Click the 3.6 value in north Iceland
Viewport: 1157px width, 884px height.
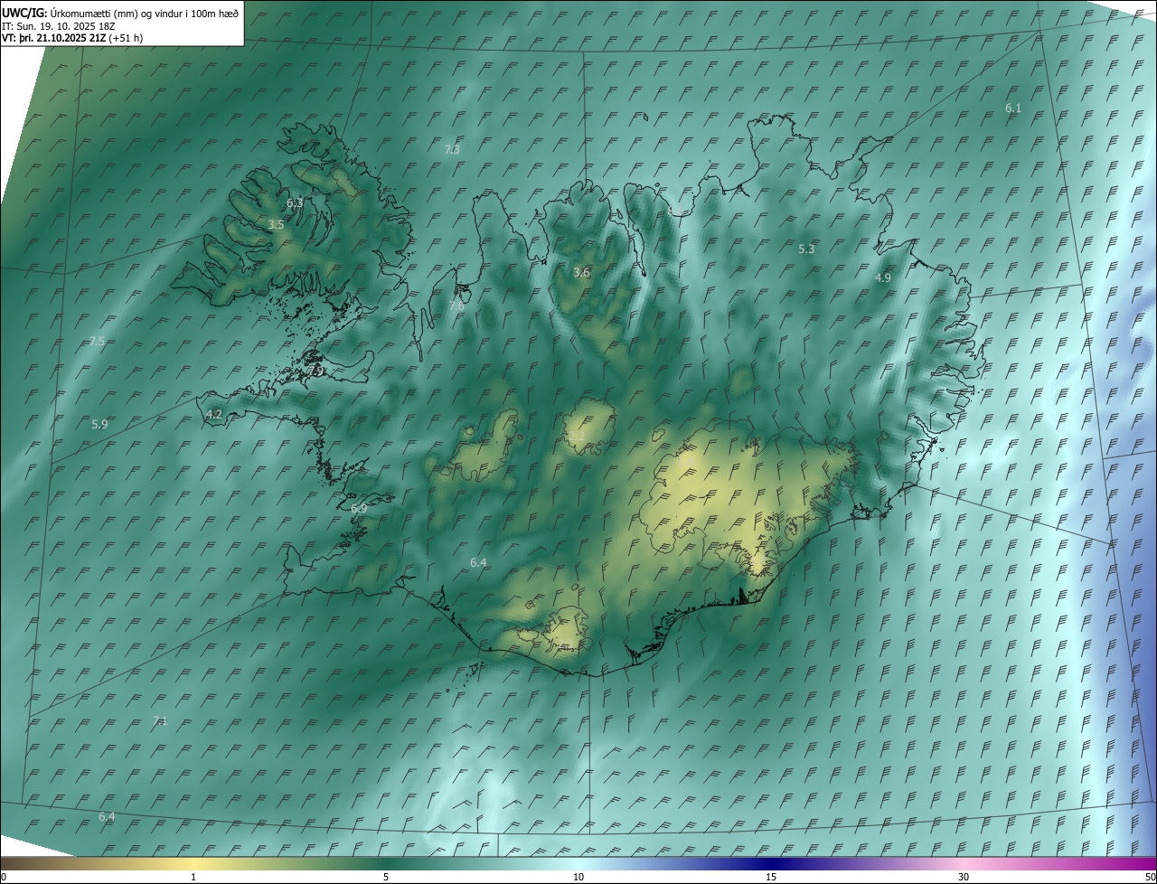point(581,273)
